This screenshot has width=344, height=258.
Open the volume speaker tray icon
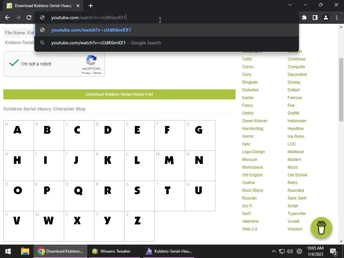click(x=290, y=251)
